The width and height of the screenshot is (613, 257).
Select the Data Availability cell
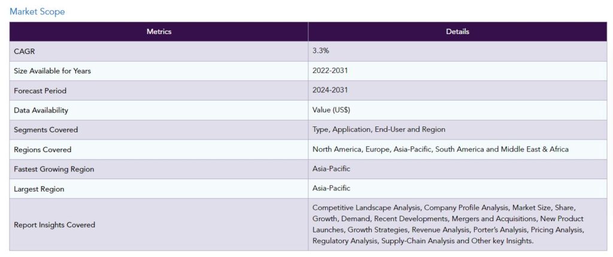coord(159,110)
